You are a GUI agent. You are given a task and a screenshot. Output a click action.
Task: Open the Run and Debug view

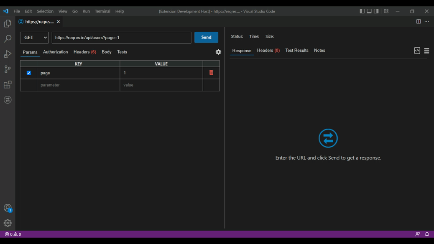tap(8, 54)
